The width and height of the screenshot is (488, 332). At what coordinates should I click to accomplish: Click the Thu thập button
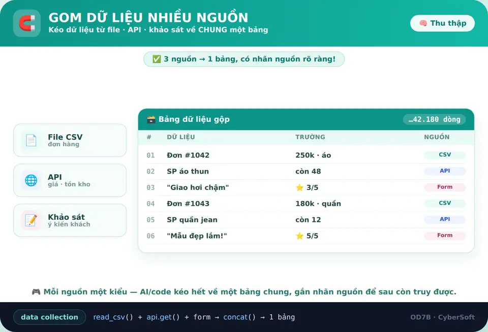click(442, 23)
